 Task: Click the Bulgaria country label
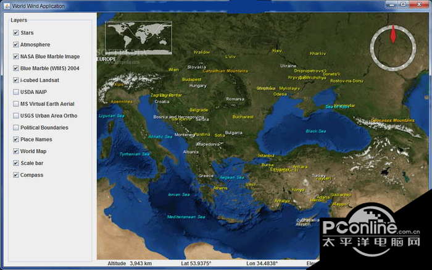[x=234, y=133]
